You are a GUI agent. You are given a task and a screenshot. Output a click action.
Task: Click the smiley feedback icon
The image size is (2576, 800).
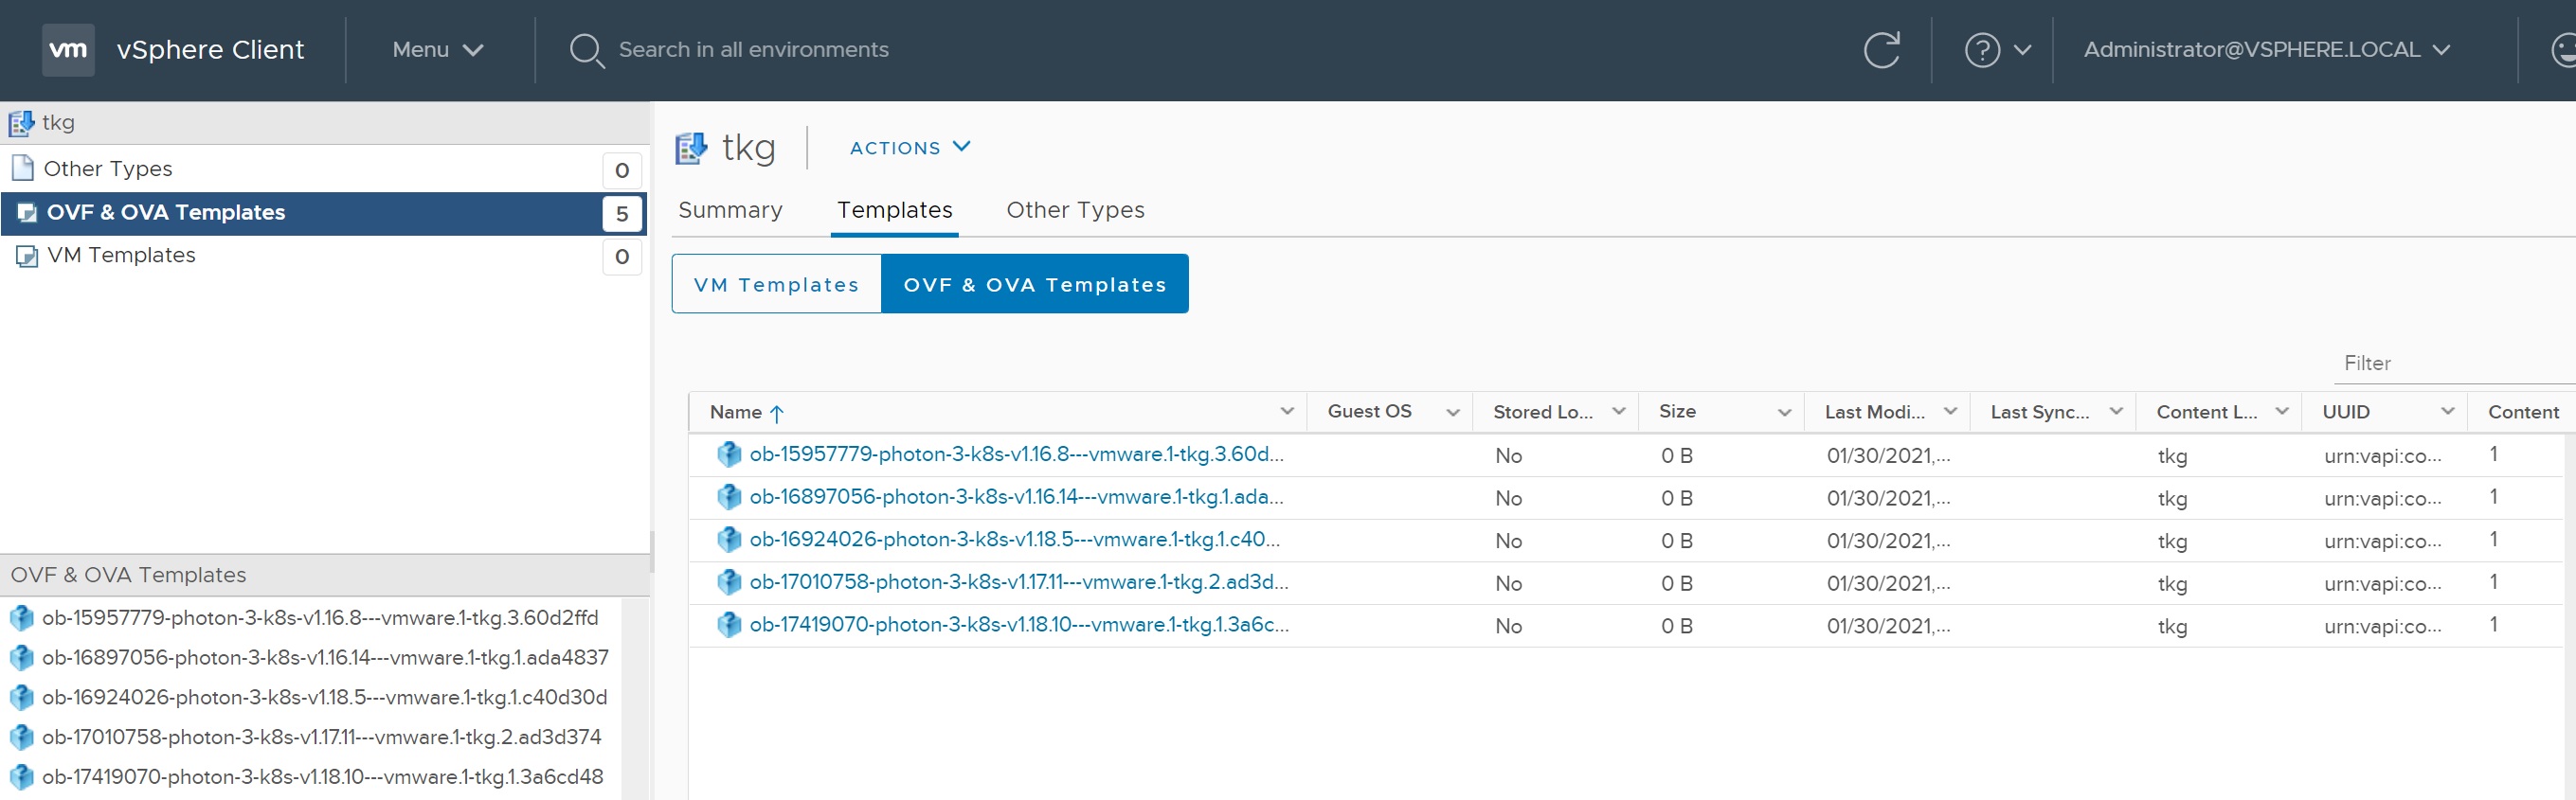point(2563,50)
